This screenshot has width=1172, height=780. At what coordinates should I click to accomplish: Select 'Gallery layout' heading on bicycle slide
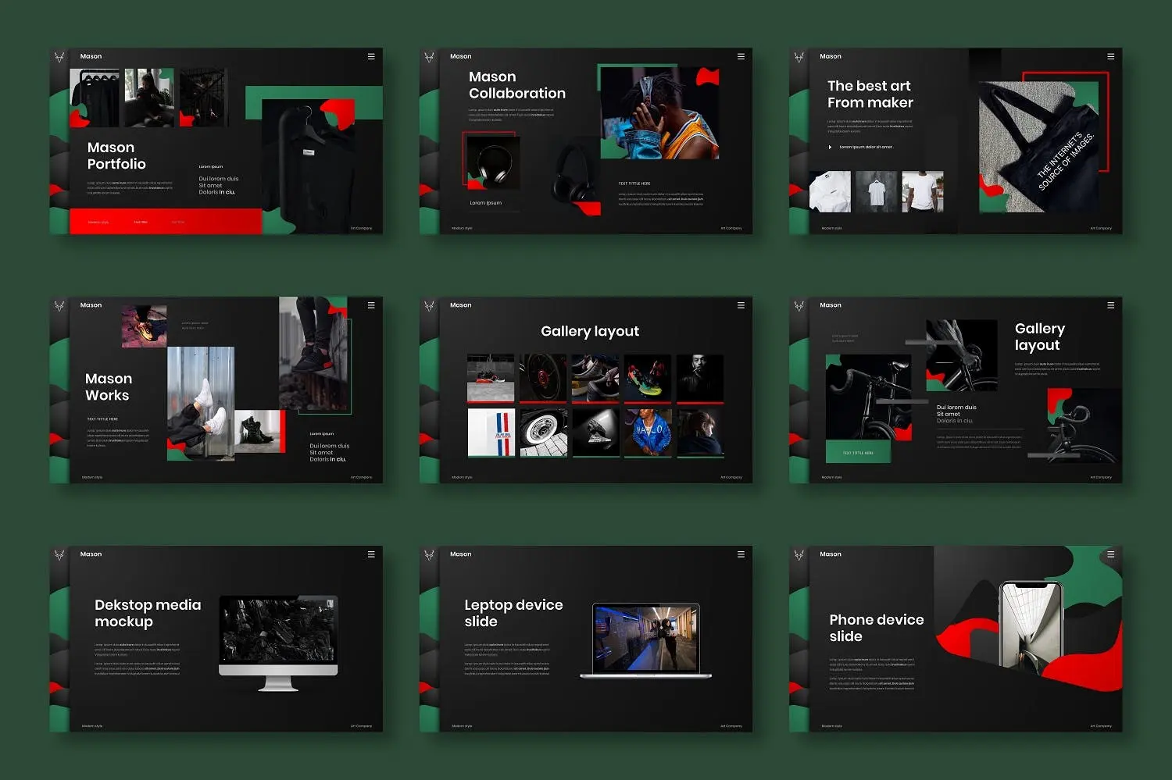[1040, 337]
